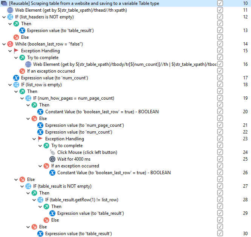Screen dimensions: 251x237
Task: Toggle checkbox for line 16 Web Element
Action: (x=220, y=64)
